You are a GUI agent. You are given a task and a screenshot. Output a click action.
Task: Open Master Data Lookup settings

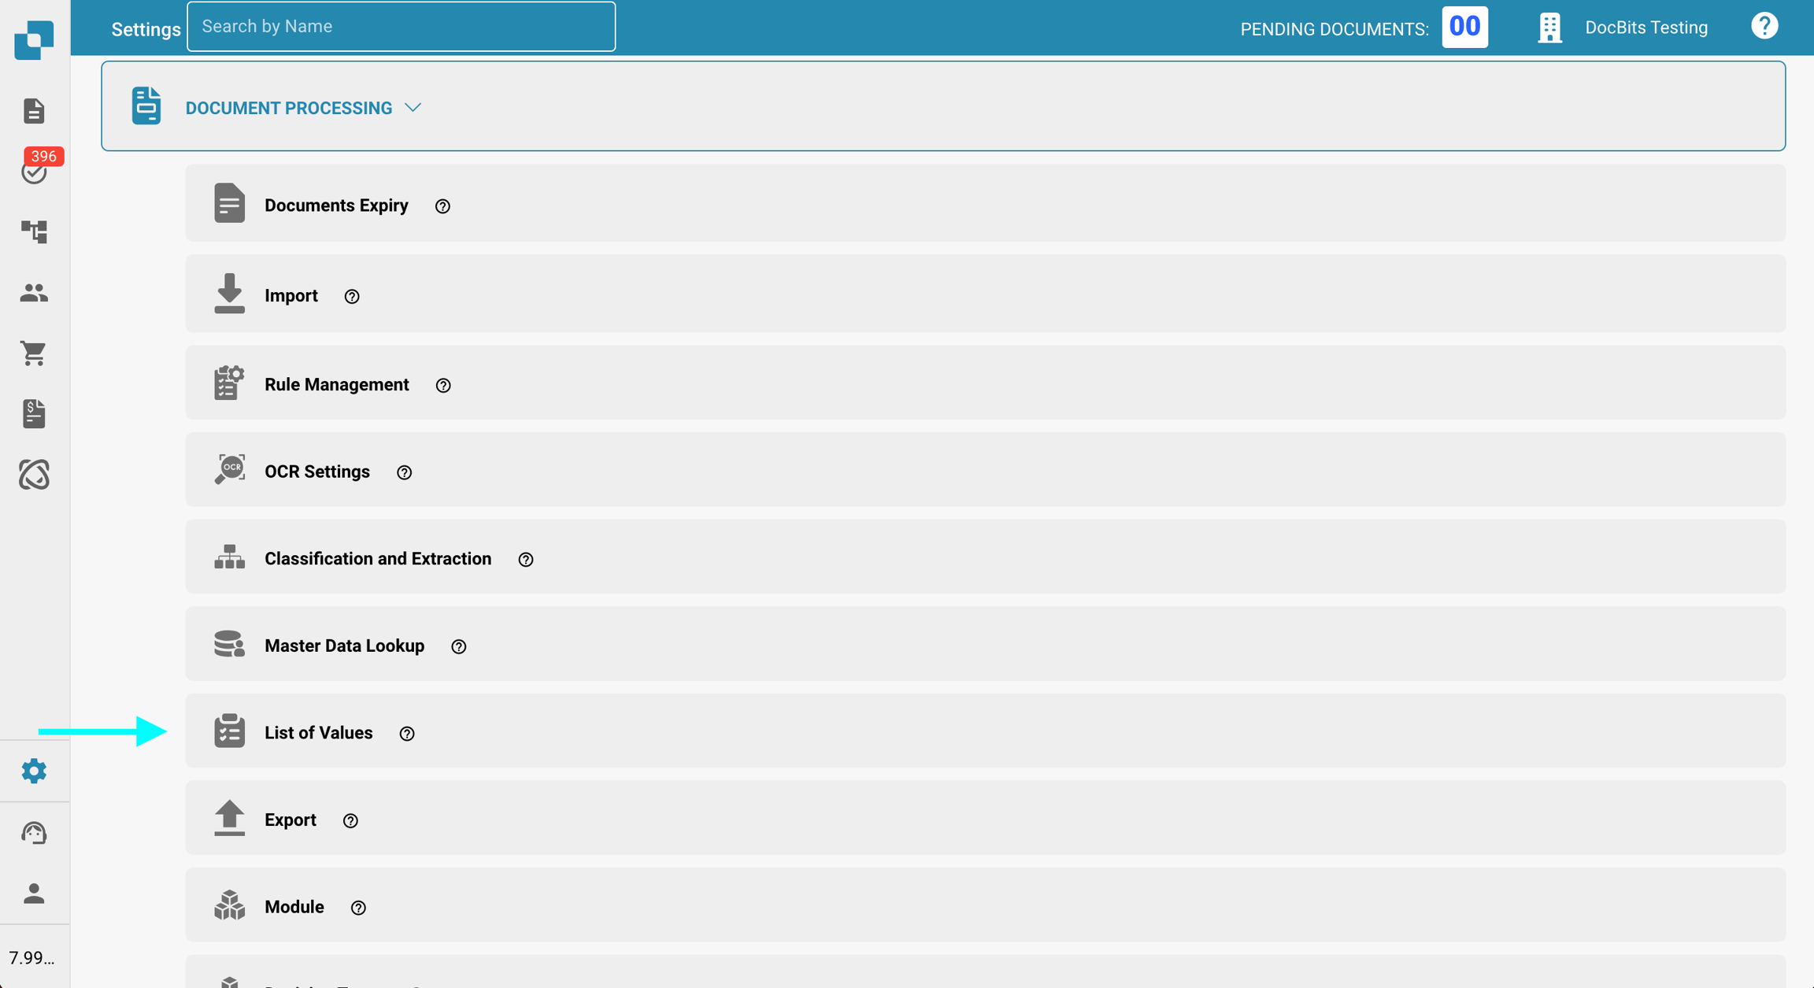coord(344,646)
